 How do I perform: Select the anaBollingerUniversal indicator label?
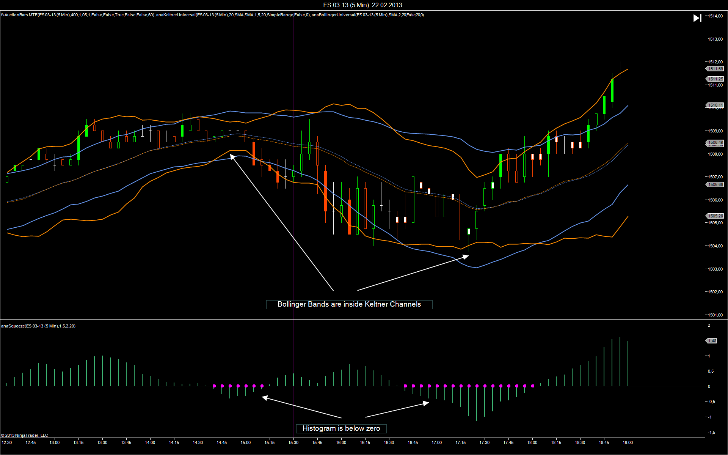tap(368, 15)
